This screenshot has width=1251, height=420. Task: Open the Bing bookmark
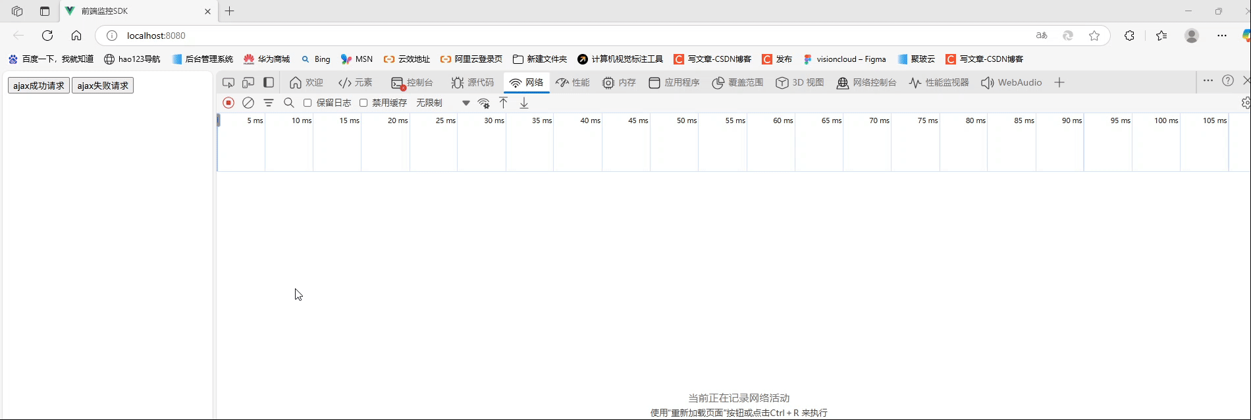pos(315,59)
